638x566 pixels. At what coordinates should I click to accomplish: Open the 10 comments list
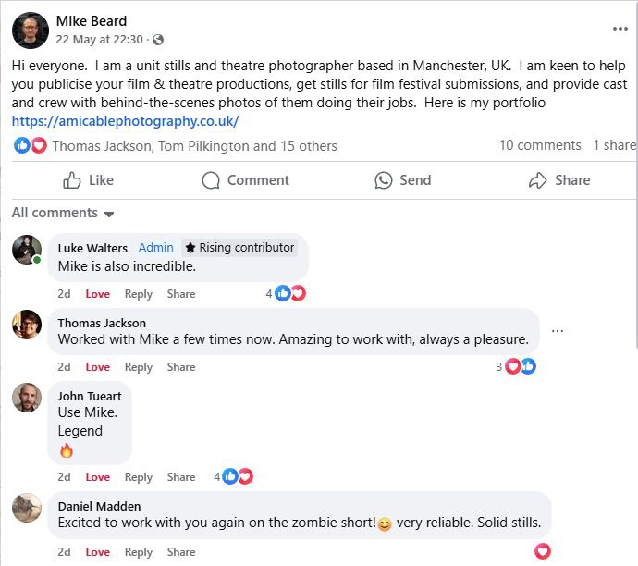coord(540,145)
